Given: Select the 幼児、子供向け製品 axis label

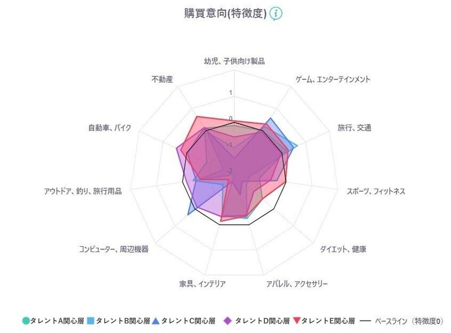Looking at the screenshot, I should 234,61.
